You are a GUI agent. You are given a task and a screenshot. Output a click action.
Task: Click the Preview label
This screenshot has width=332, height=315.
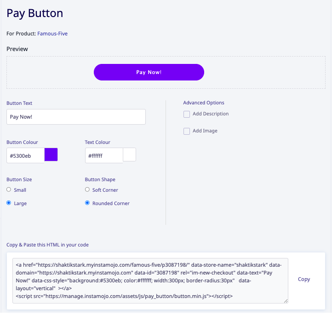(x=17, y=49)
